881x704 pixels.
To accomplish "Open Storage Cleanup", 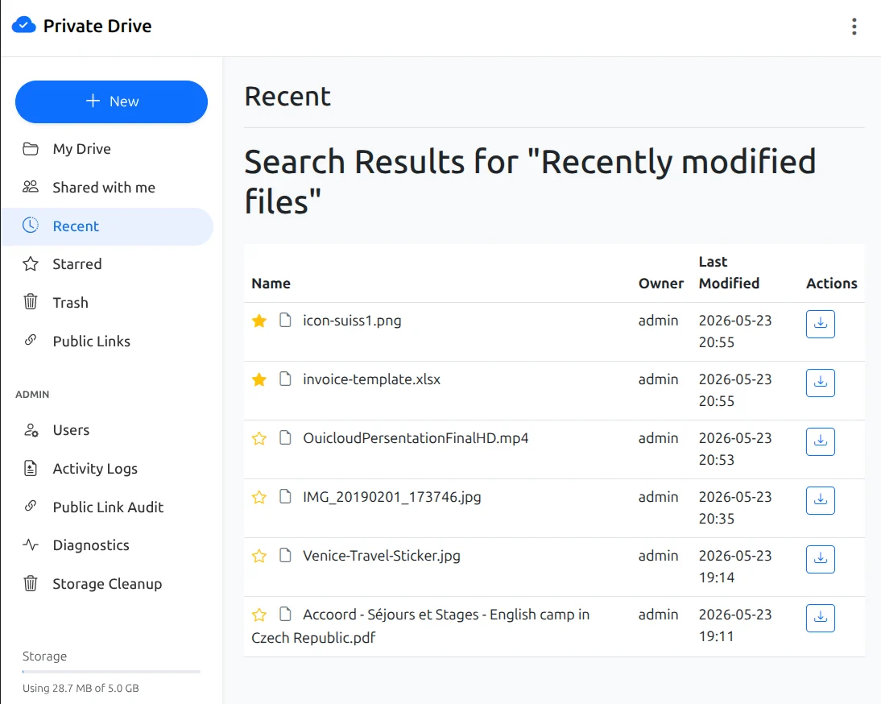I will tap(107, 584).
